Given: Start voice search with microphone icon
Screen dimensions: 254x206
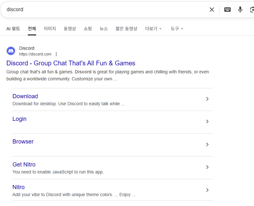Looking at the screenshot, I should (x=240, y=10).
